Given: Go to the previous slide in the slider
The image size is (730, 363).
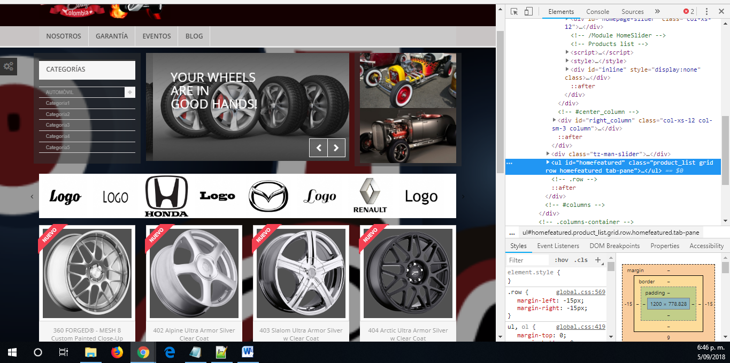Looking at the screenshot, I should [x=319, y=148].
